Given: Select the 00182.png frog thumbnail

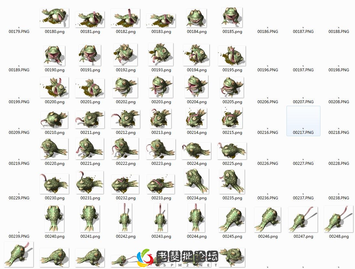Looking at the screenshot, I should click(125, 18).
